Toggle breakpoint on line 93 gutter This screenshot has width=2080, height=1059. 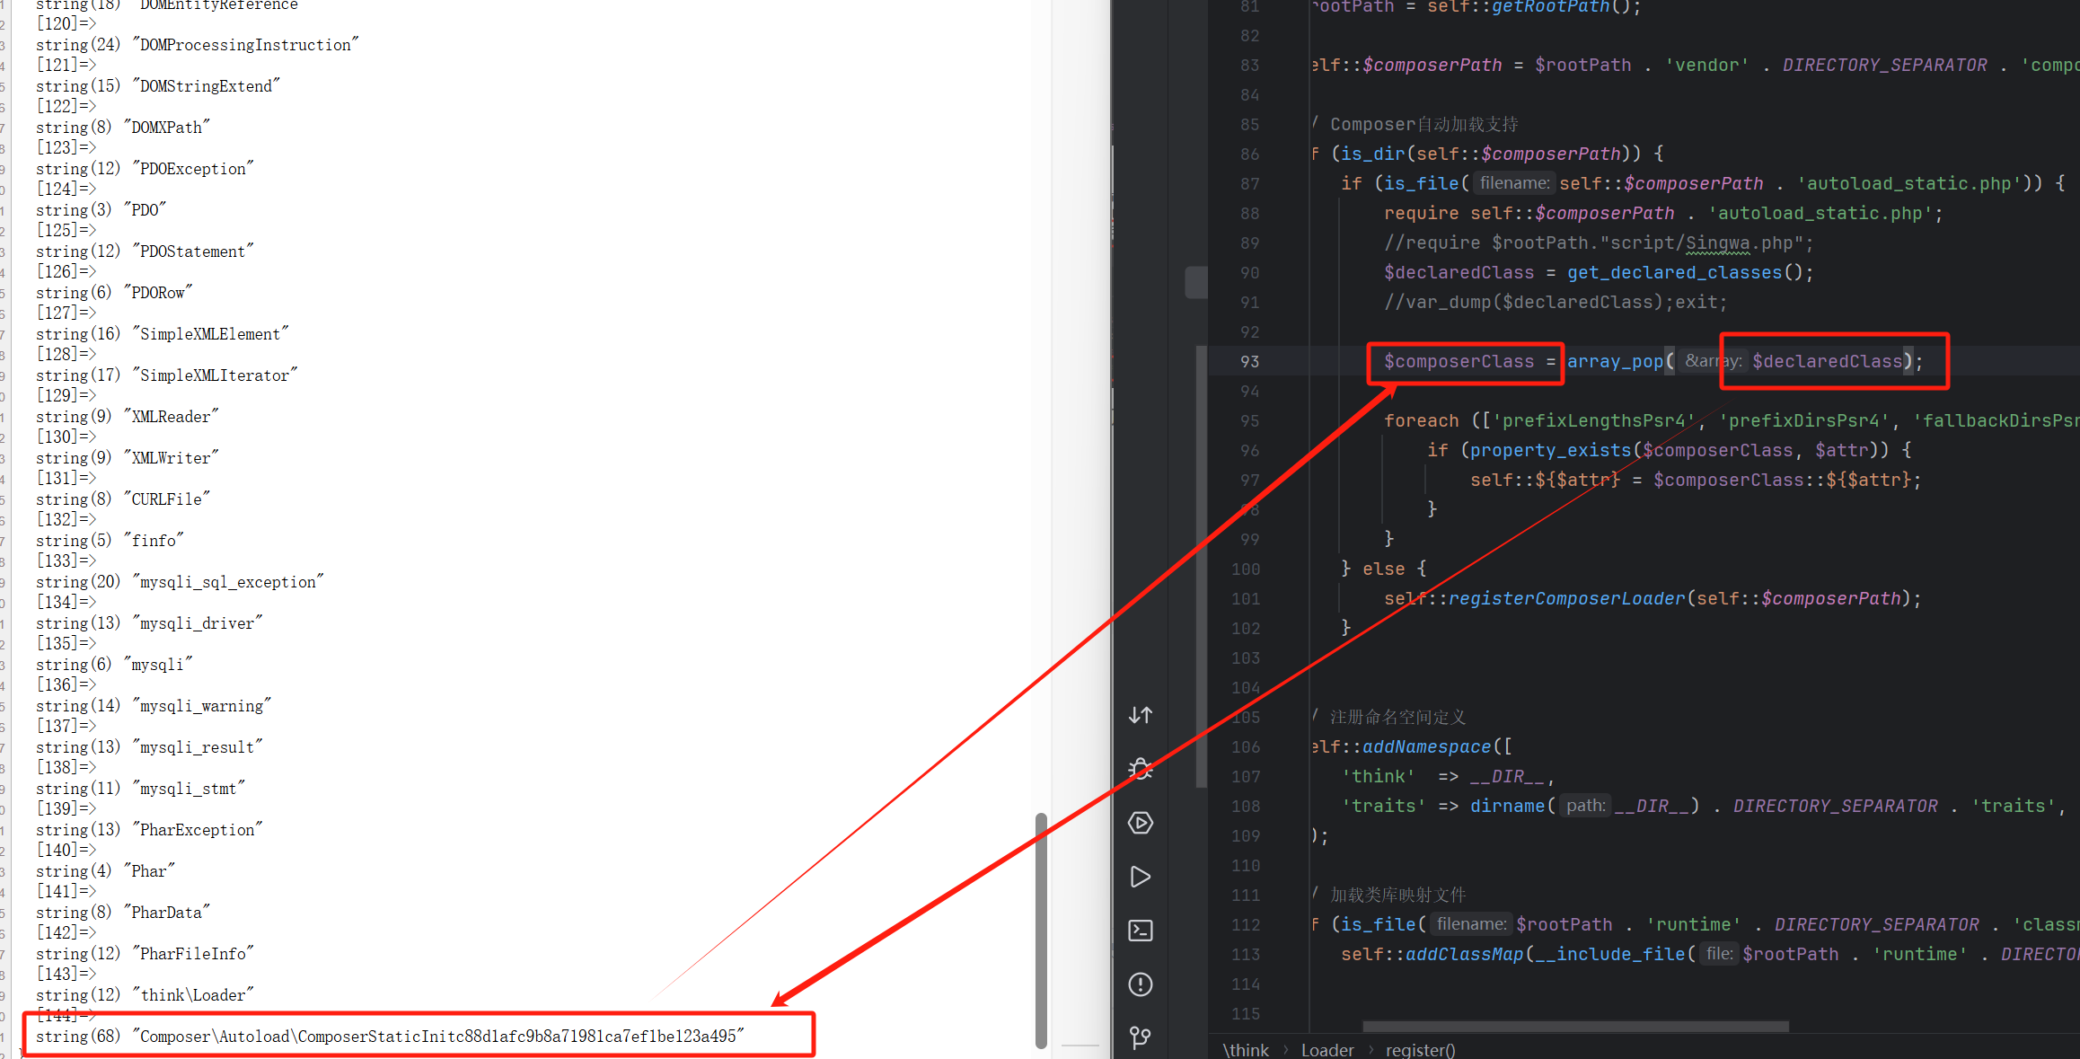point(1250,361)
